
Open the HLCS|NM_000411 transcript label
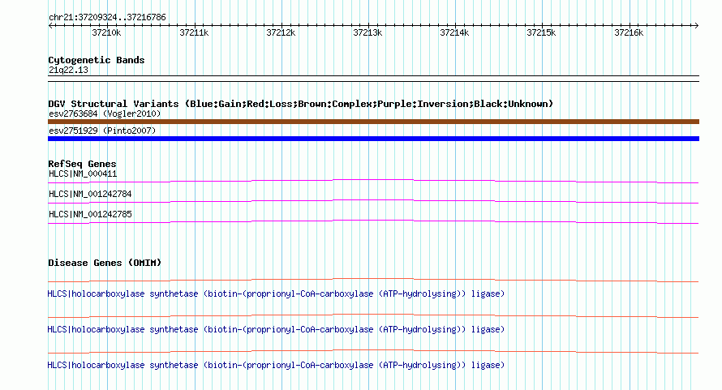pyautogui.click(x=83, y=174)
